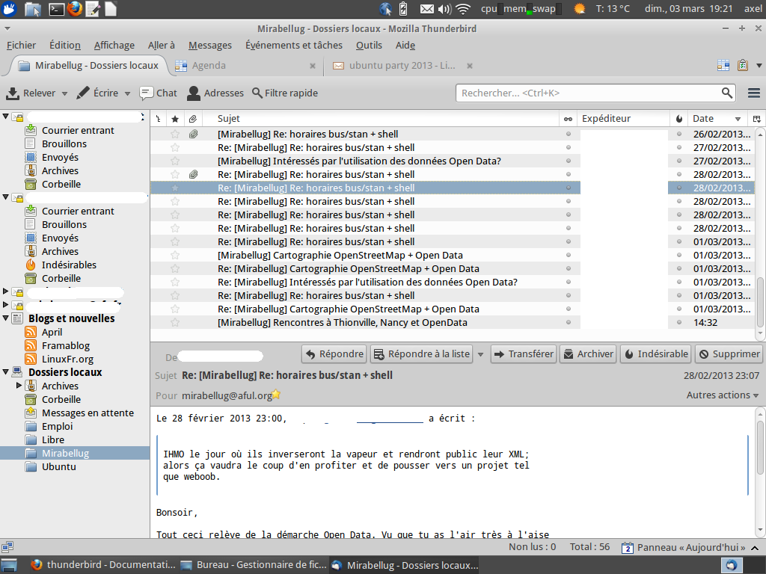Toggle star on selected 28/02/2013 message
Viewport: 766px width, 574px height.
[175, 188]
